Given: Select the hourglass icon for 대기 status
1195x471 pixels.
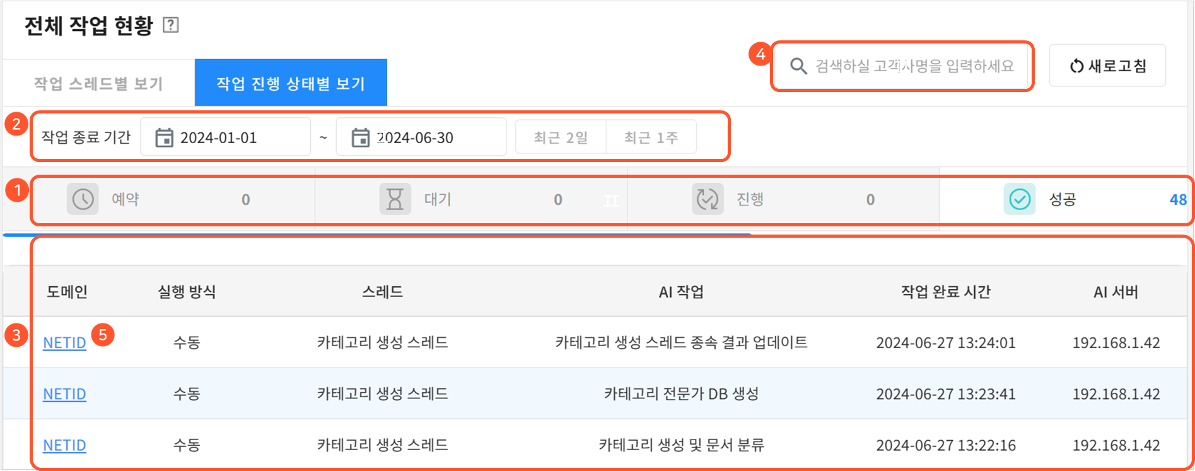Looking at the screenshot, I should [x=395, y=199].
